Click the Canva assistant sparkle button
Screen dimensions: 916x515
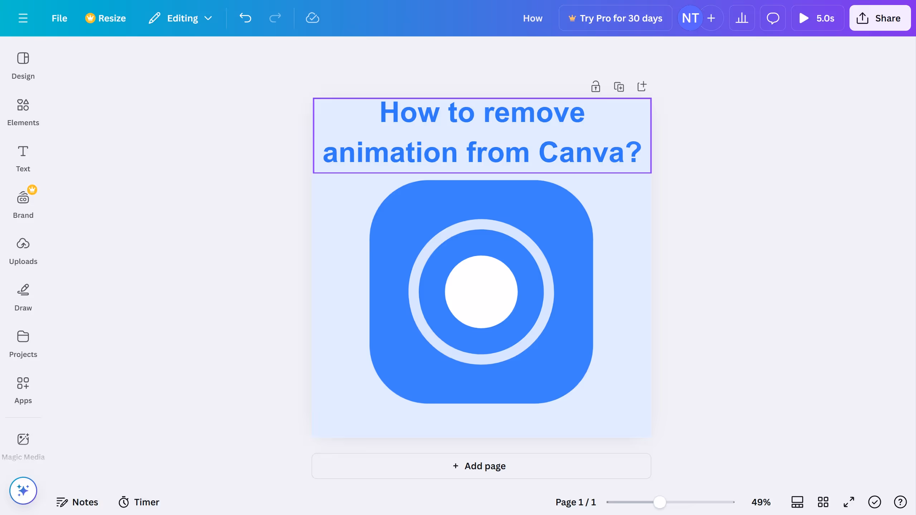(x=23, y=491)
